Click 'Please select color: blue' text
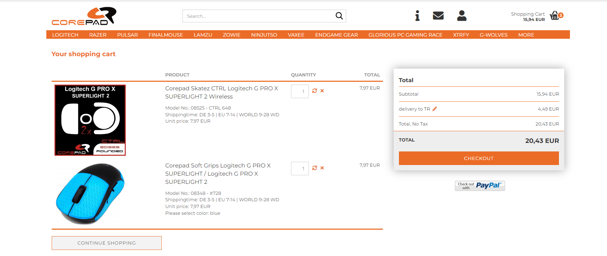This screenshot has height=256, width=607. click(x=193, y=213)
